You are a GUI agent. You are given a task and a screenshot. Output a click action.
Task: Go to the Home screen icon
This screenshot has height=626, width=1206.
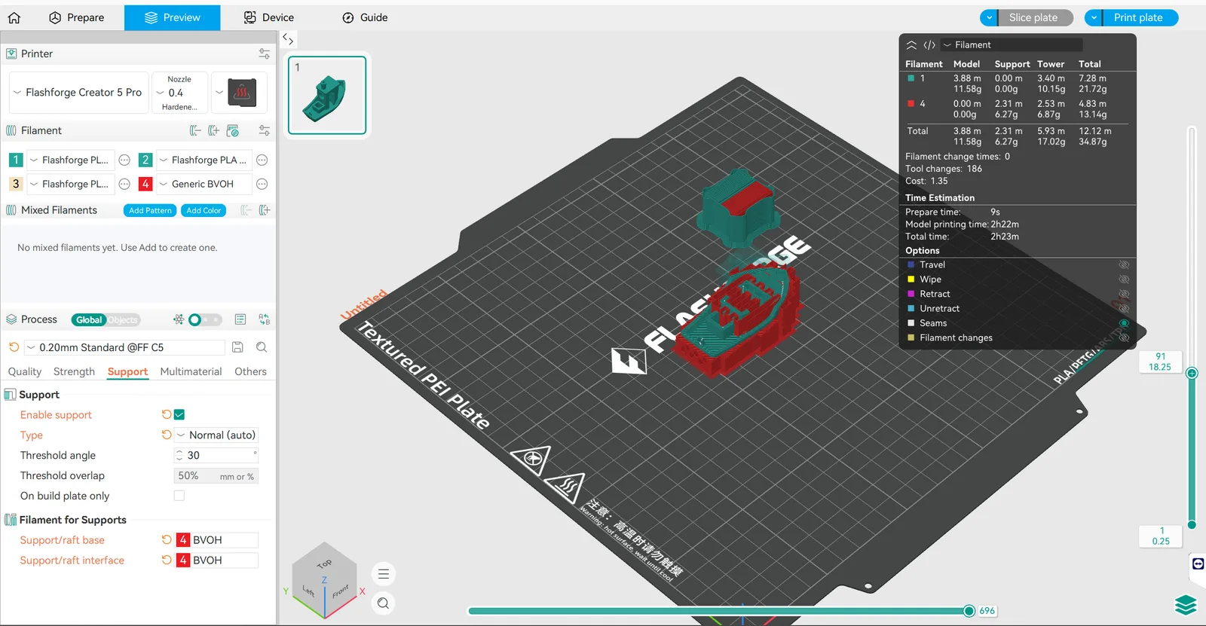(14, 17)
